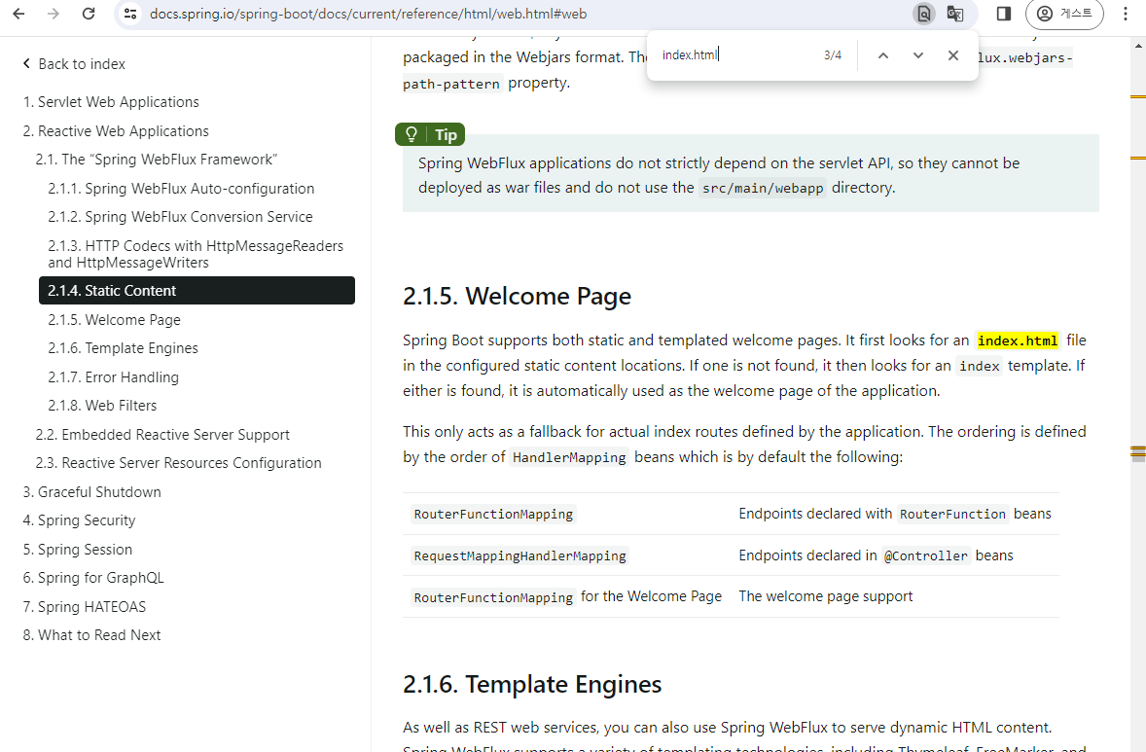Open the guest profile button
Screen dimensions: 1146x752
click(x=1064, y=14)
